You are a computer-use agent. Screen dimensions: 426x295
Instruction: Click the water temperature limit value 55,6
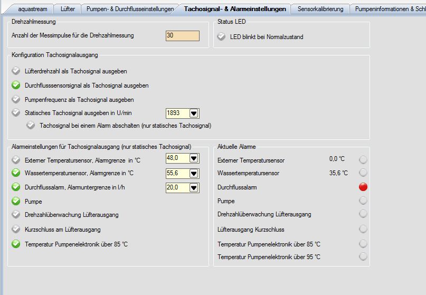pyautogui.click(x=177, y=173)
